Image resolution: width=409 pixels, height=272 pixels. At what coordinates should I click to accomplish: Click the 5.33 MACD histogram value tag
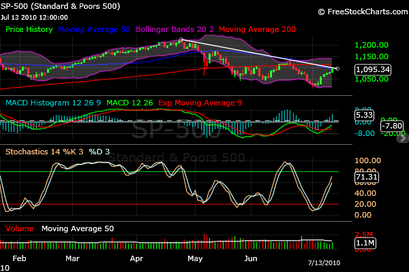364,115
